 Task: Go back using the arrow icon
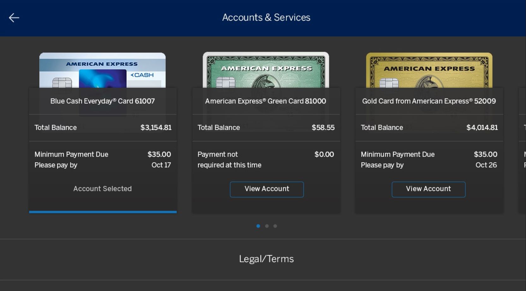[14, 18]
